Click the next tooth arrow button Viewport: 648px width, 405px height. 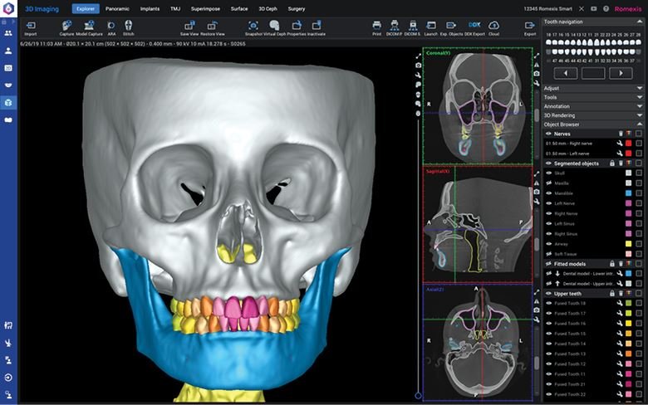pos(621,73)
